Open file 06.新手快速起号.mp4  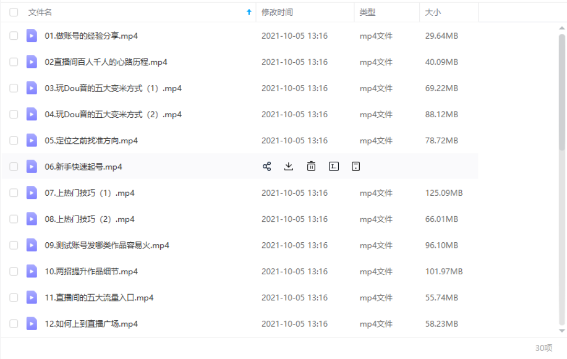coord(84,166)
